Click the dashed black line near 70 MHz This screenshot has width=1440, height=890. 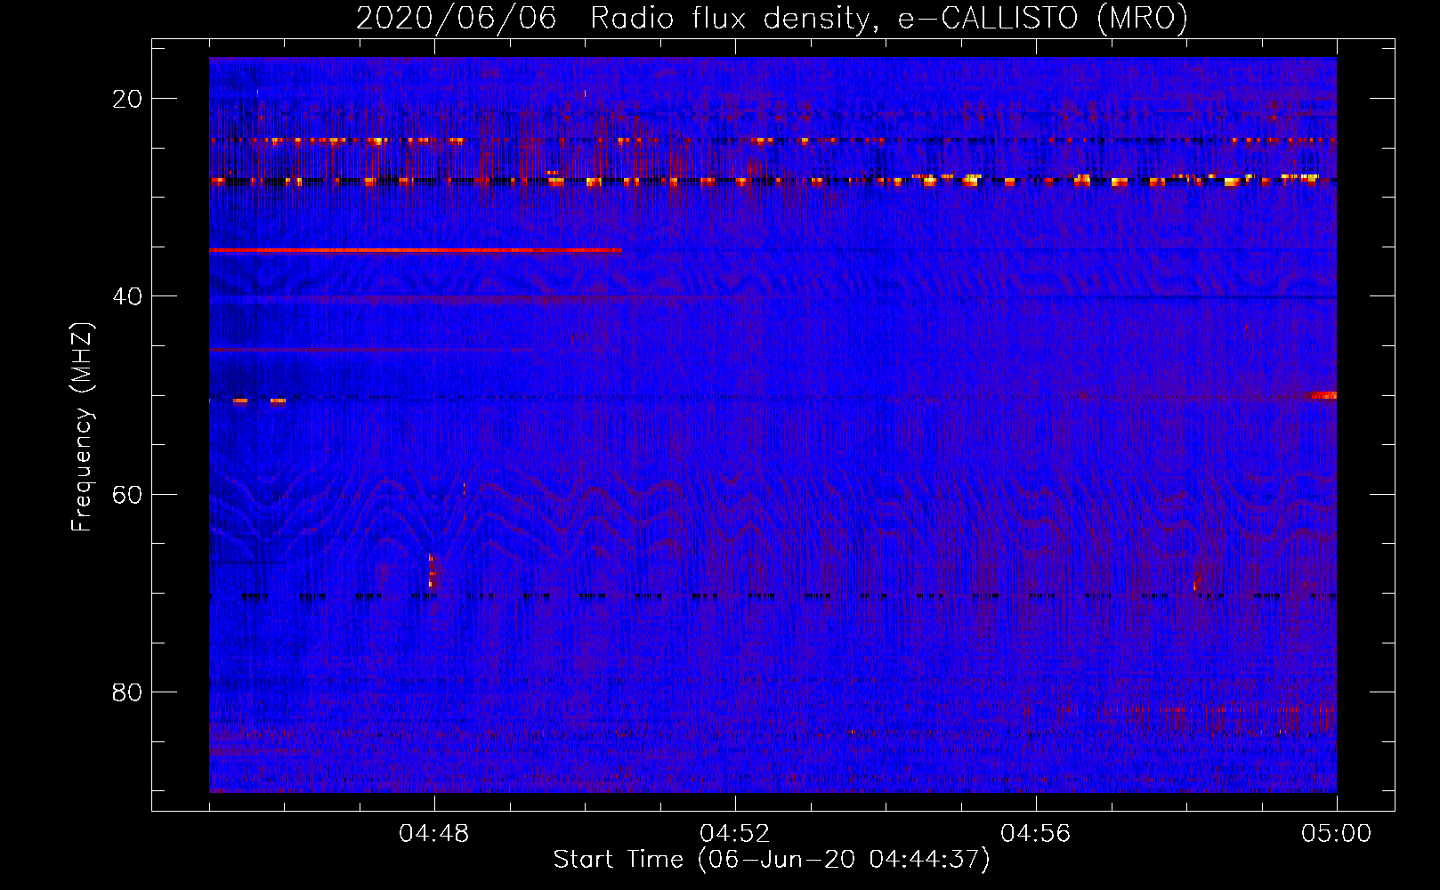[773, 596]
